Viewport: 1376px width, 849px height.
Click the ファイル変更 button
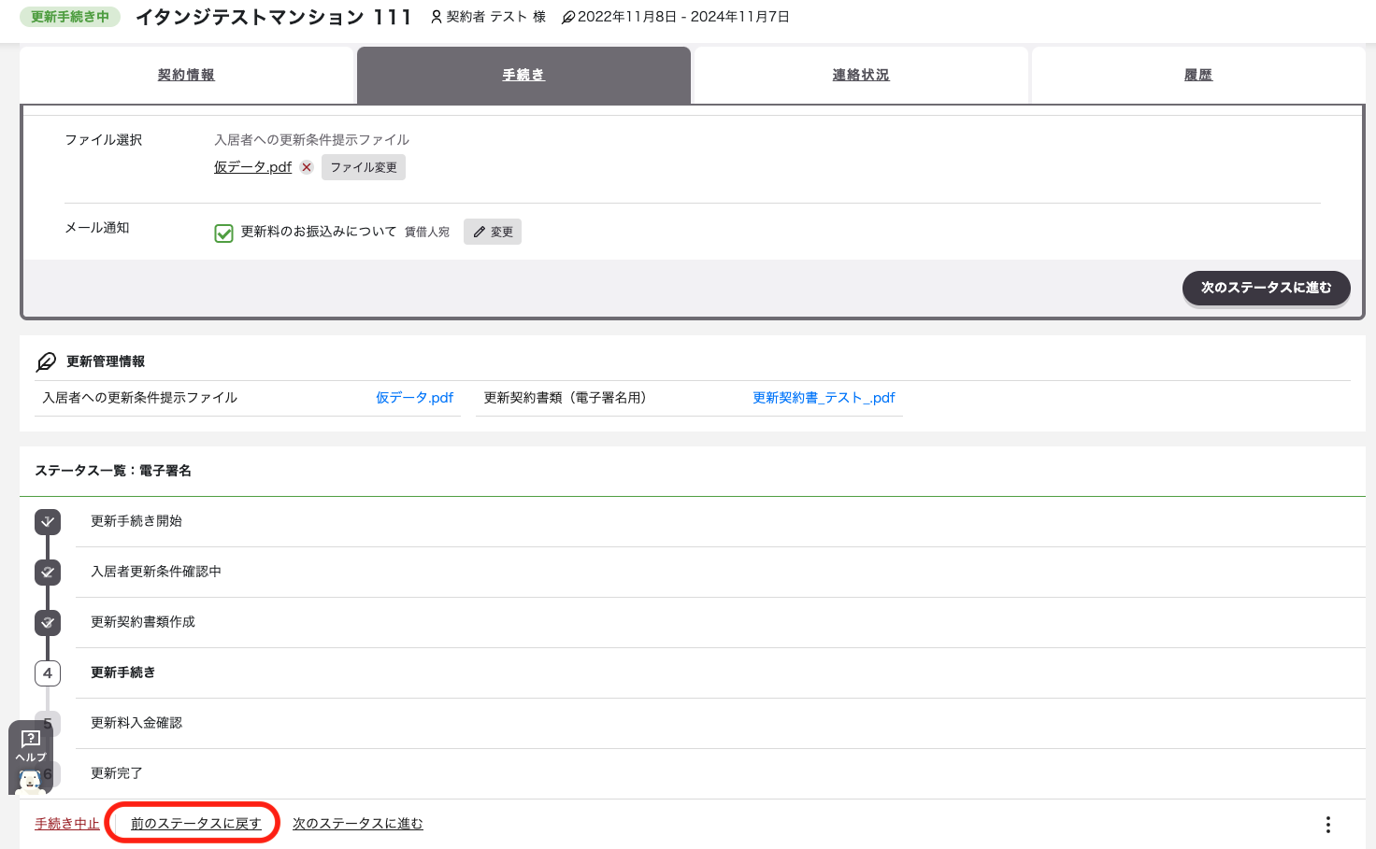point(364,167)
